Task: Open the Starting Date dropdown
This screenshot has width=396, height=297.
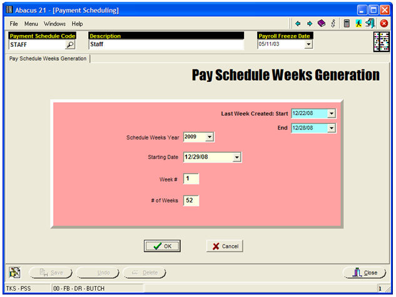Action: [x=236, y=158]
